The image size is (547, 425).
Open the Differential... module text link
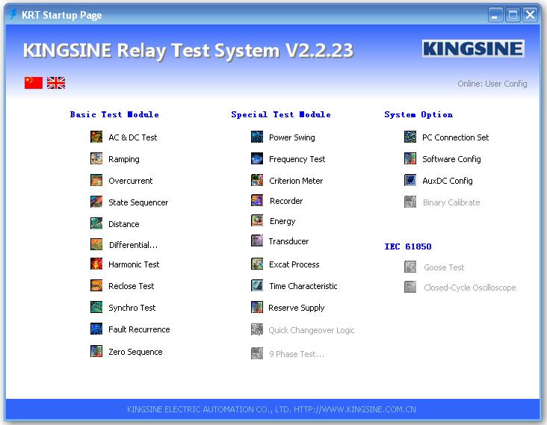[133, 245]
